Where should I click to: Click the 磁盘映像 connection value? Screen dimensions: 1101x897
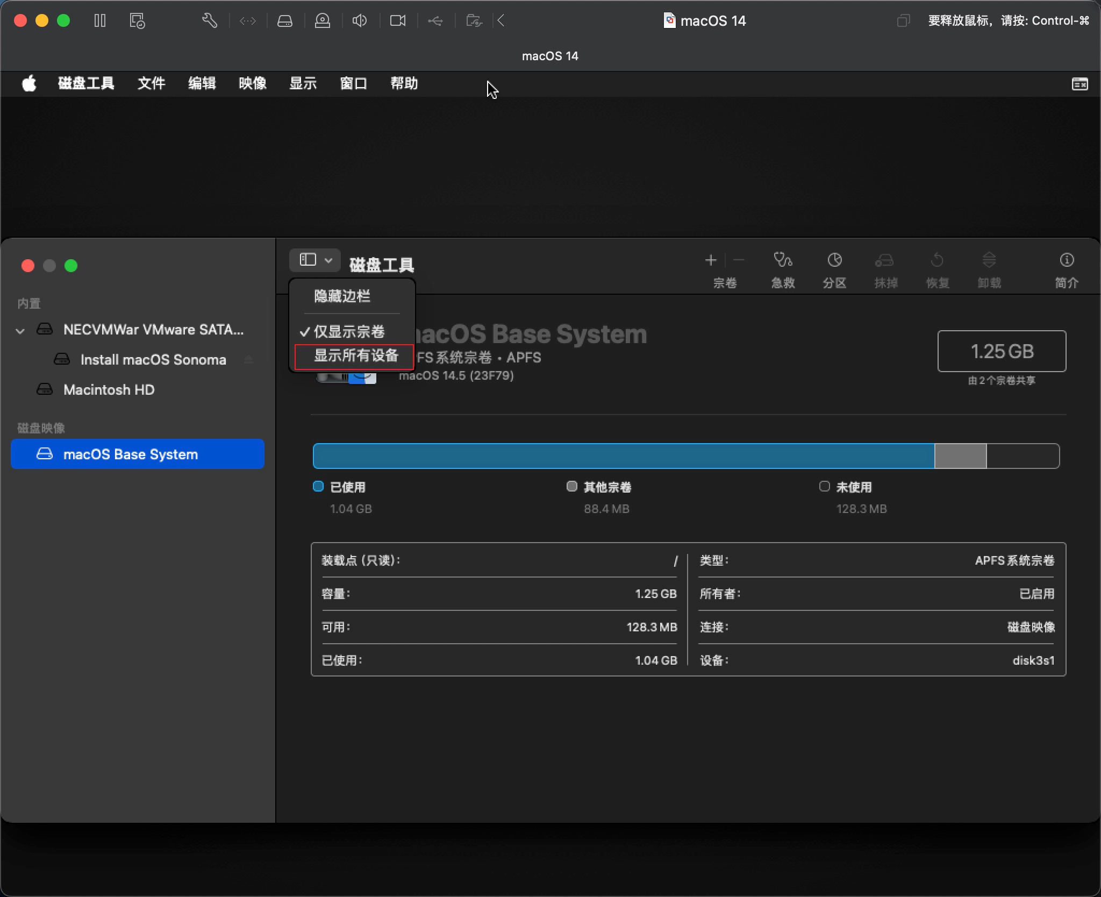1031,627
